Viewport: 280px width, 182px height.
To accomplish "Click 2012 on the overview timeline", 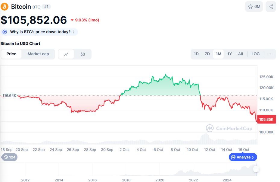I will tap(25, 180).
